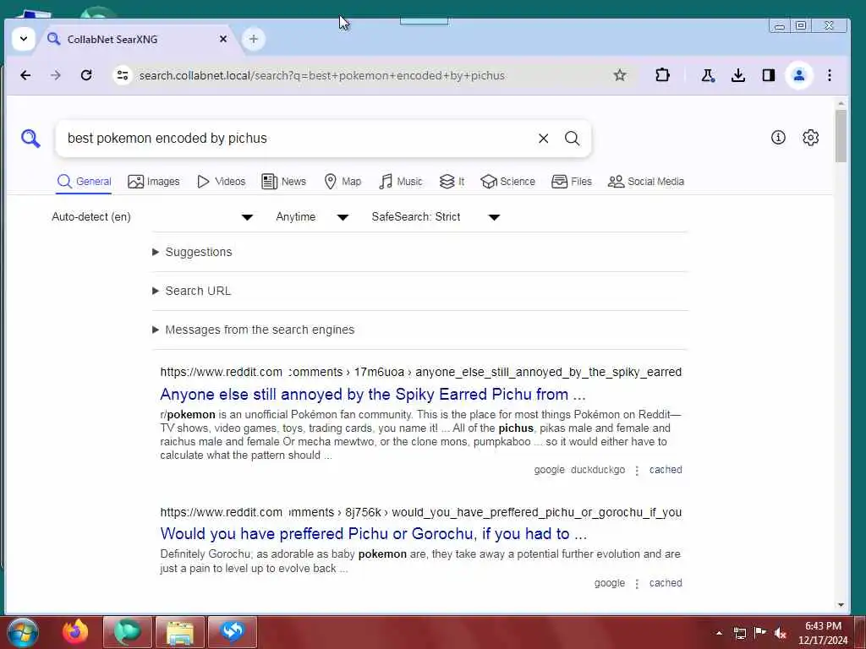Click the scrollbar down arrow
Viewport: 866px width, 649px height.
click(x=841, y=605)
